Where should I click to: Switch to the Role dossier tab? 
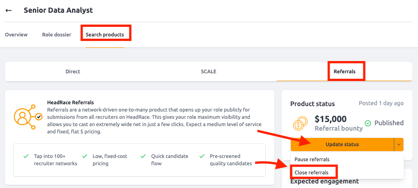click(57, 35)
